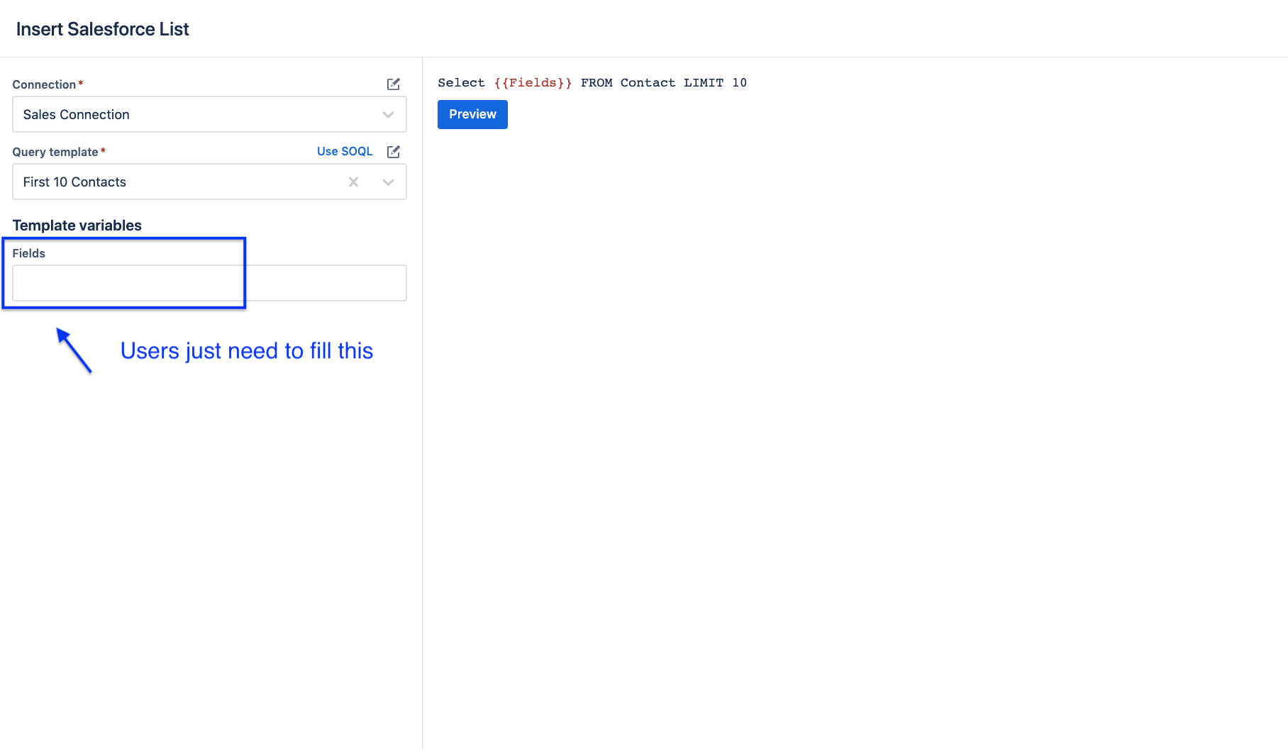Click the 'Users just need to fill this' note

247,351
